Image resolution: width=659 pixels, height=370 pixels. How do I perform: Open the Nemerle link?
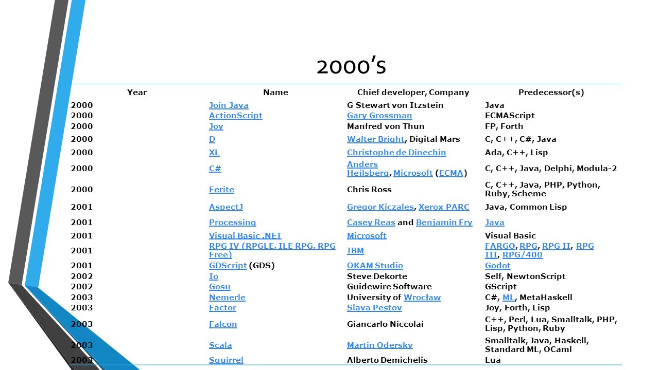coord(227,298)
